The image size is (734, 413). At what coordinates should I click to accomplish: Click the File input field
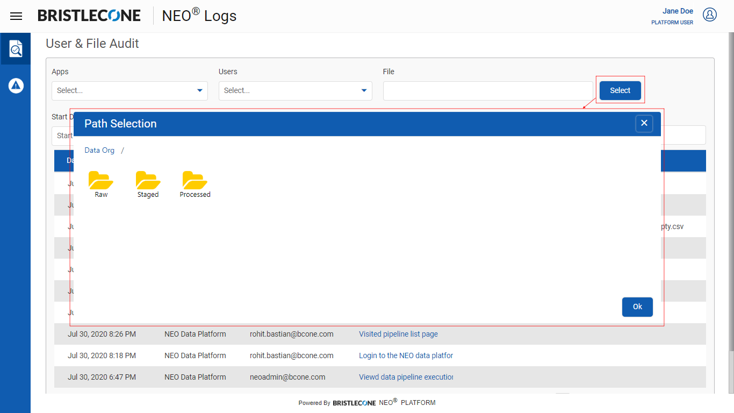(487, 91)
